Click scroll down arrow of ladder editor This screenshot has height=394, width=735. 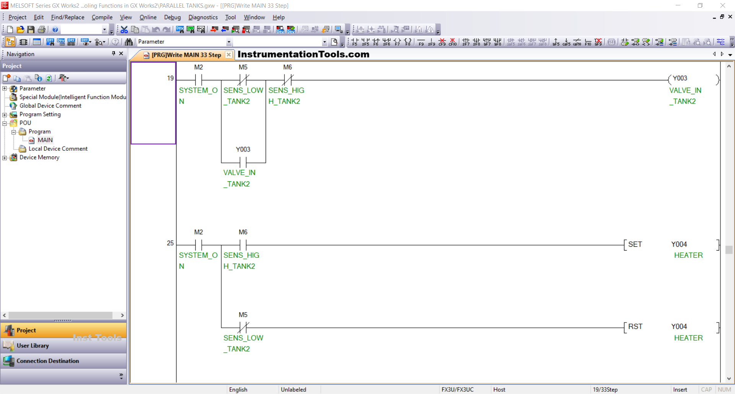click(x=729, y=379)
